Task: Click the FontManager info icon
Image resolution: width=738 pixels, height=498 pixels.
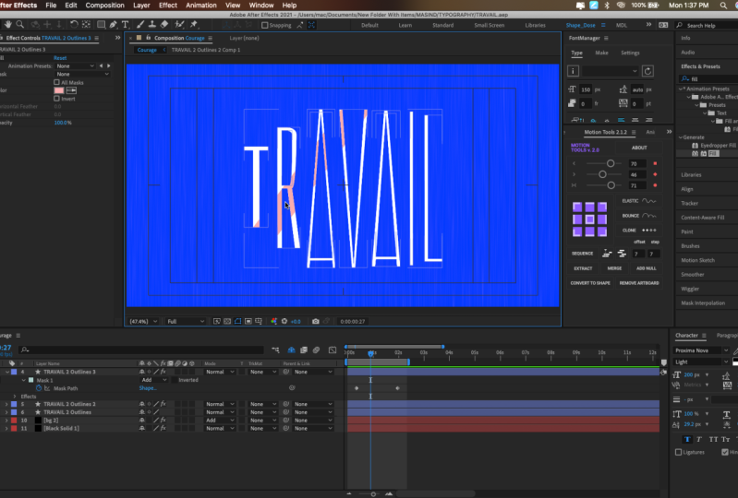Action: (573, 71)
